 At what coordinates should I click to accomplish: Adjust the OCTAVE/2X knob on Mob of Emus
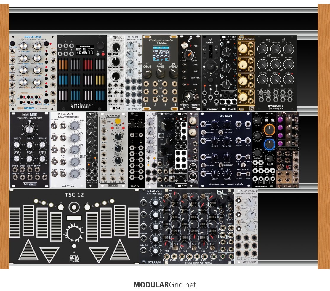pos(37,46)
